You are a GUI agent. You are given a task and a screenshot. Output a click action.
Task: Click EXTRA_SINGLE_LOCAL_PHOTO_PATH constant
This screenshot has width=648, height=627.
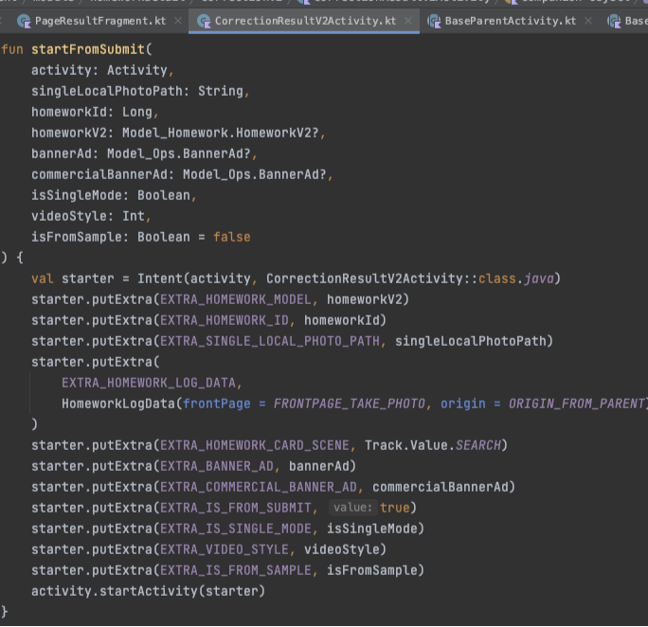coord(270,341)
